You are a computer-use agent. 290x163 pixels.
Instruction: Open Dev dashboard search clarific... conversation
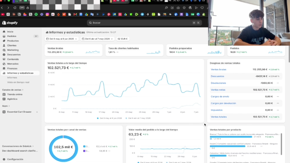20,151
